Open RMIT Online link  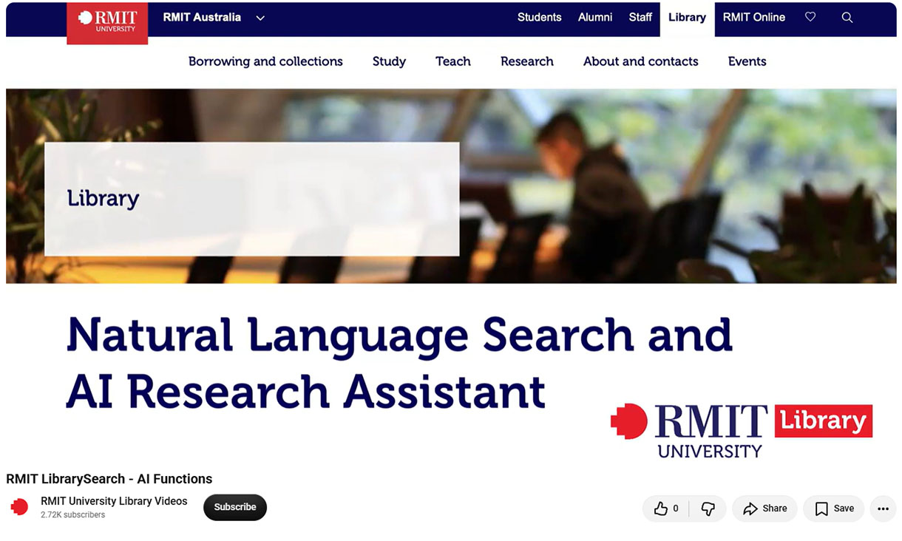754,17
